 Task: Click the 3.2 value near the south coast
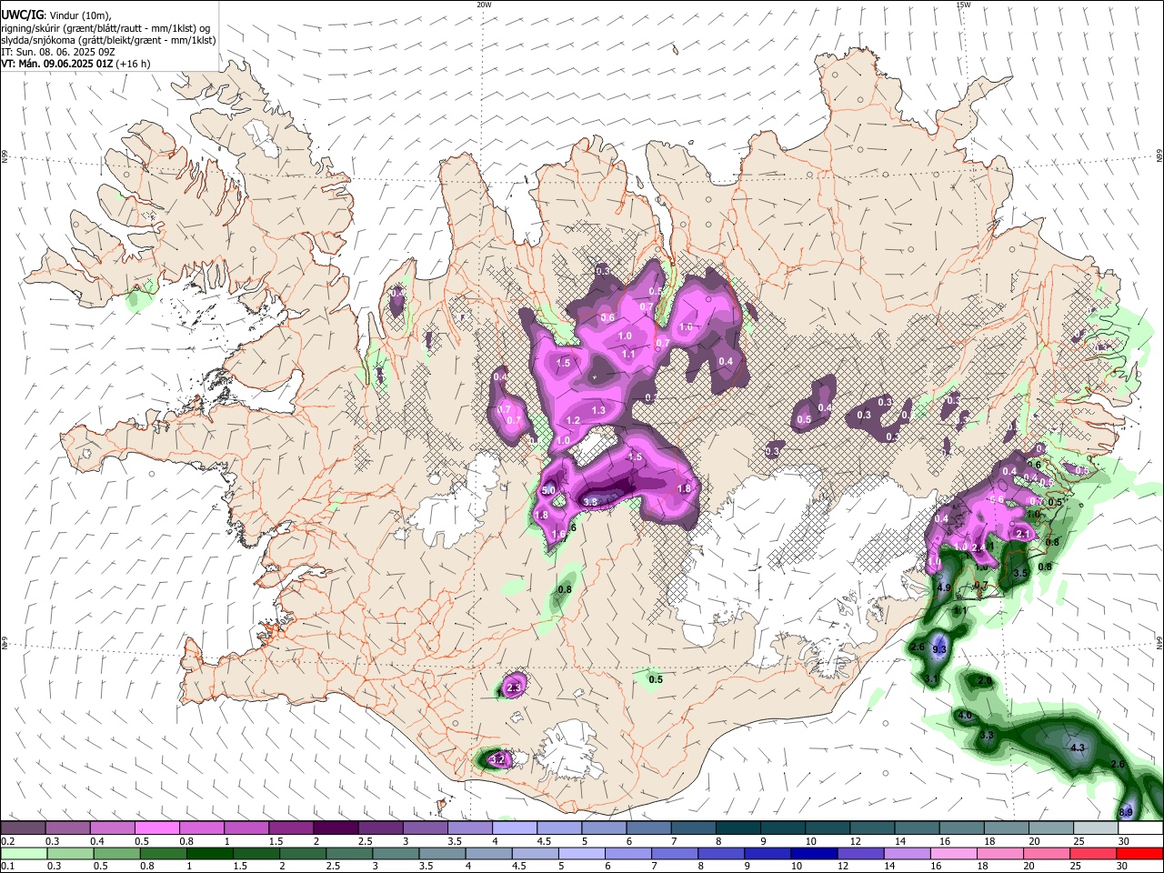pos(497,758)
